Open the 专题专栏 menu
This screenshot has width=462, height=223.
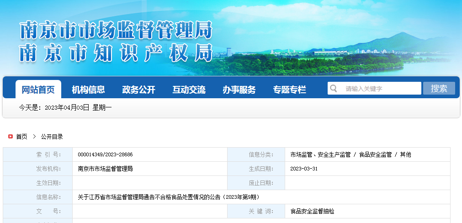(290, 90)
